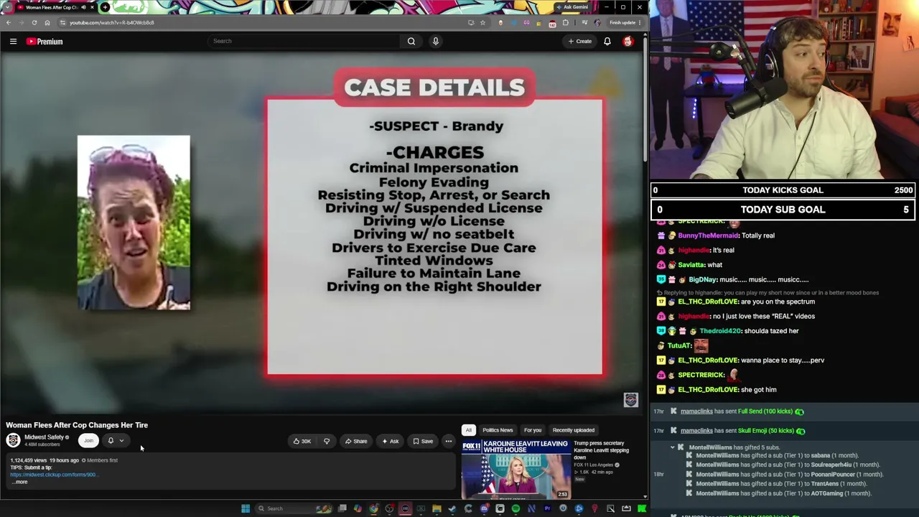Focus the YouTube search field
Screen dimensions: 919x517
305,41
